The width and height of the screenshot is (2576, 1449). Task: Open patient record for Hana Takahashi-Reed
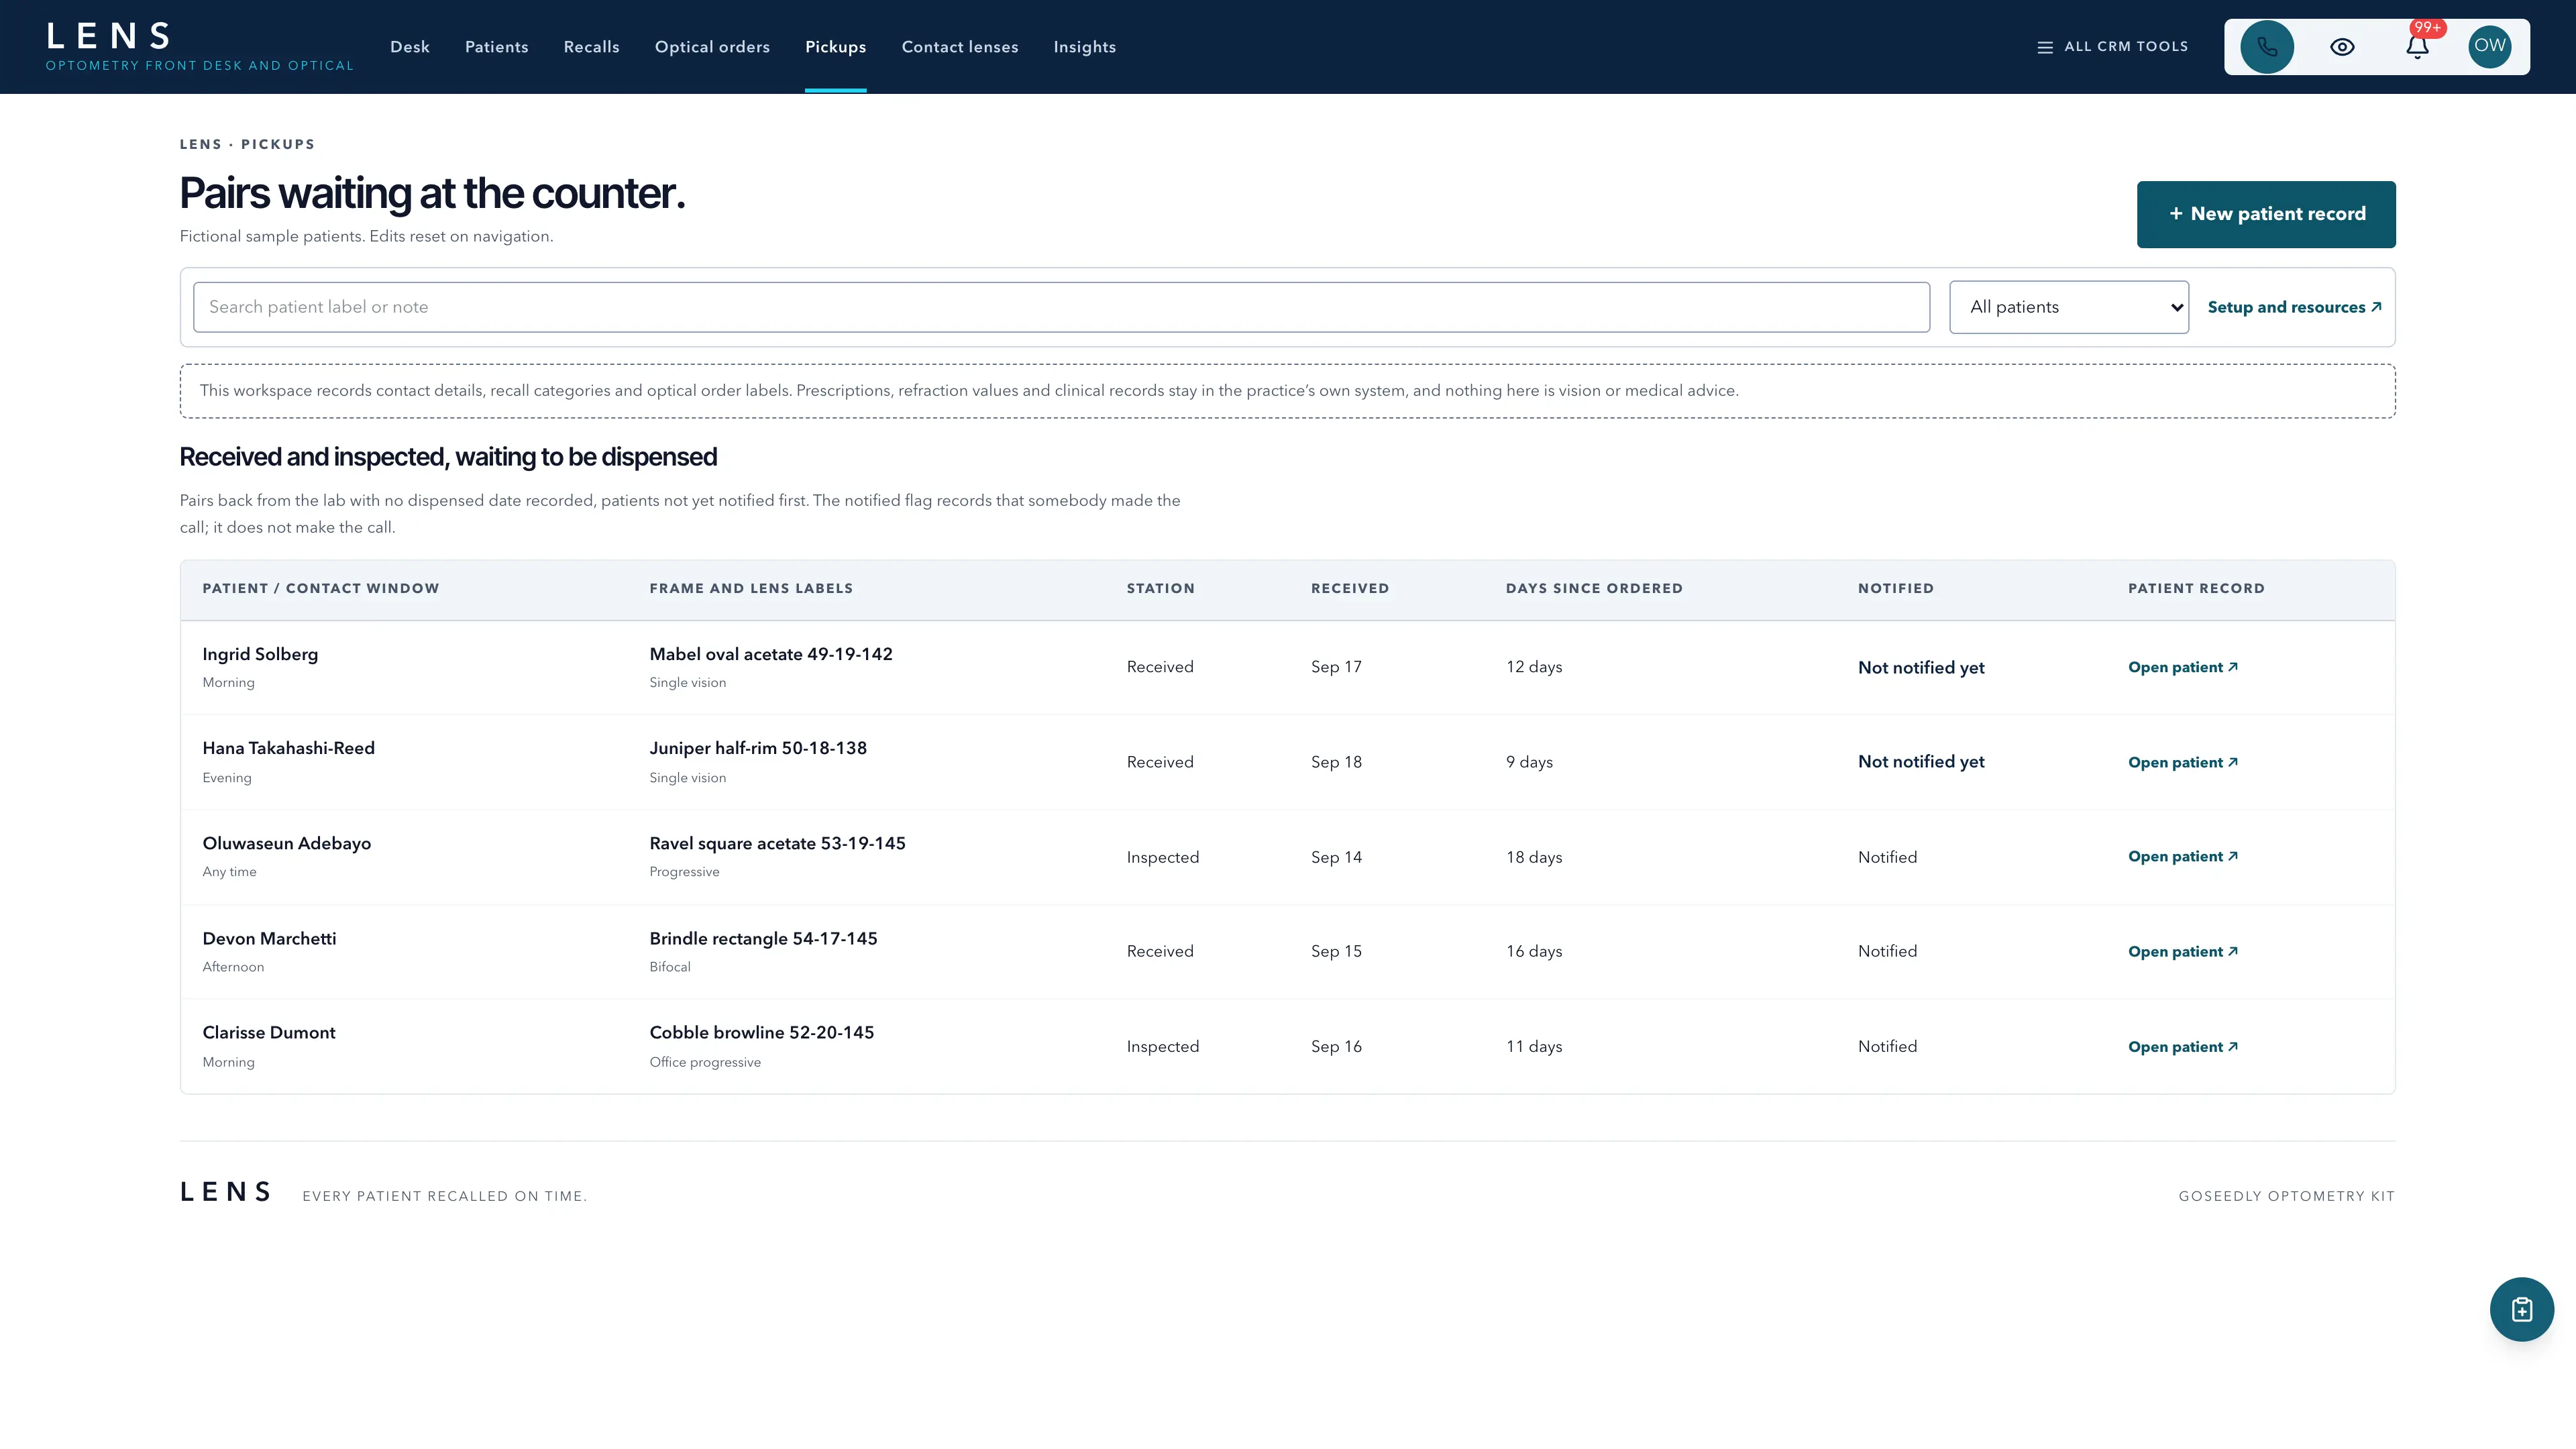2182,762
